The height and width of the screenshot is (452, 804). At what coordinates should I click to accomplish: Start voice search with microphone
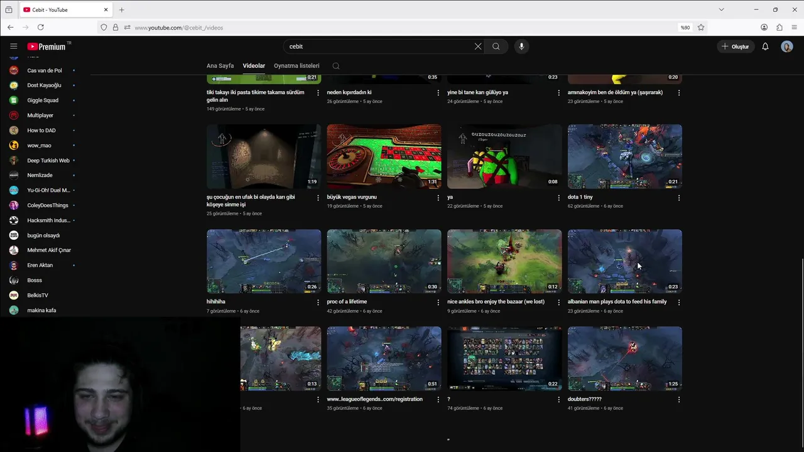521,46
